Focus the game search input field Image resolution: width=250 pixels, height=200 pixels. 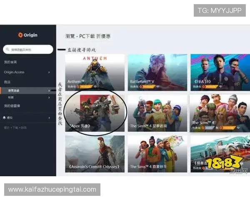[x=28, y=50]
